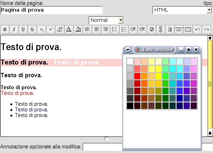Close the Epoz color popup
This screenshot has width=213, height=153.
click(x=196, y=50)
